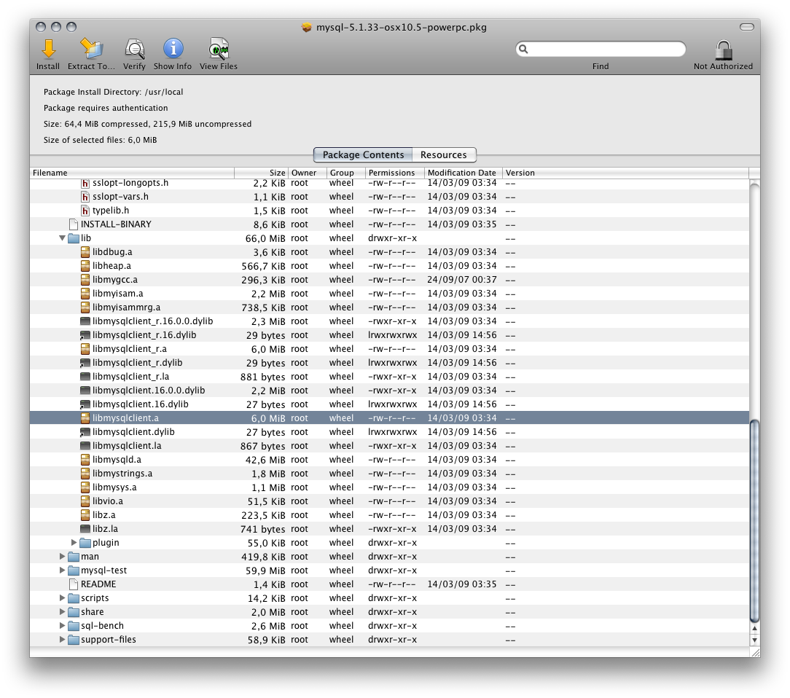Viewport: 790px width, 698px height.
Task: Select the libvio.a row
Action: (389, 501)
